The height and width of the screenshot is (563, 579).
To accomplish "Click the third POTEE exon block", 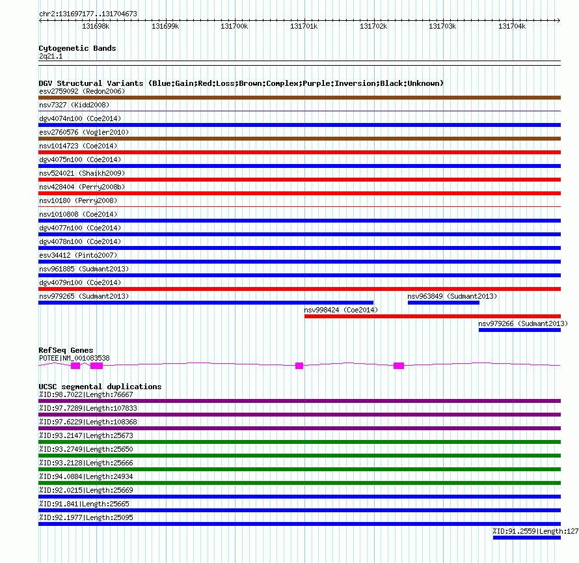I will (x=299, y=366).
